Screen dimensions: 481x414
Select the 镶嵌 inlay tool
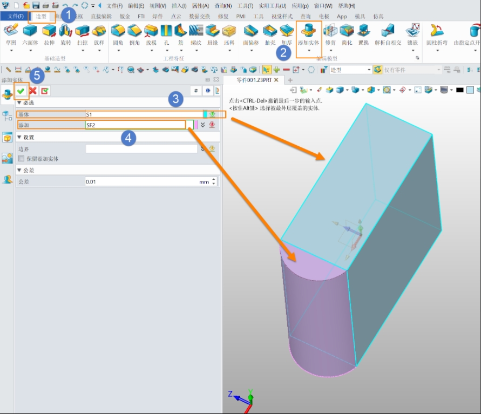(x=412, y=35)
